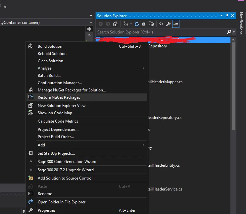Click the editor split-window handle icon
Screen dimensions: 246x214
point(89,29)
